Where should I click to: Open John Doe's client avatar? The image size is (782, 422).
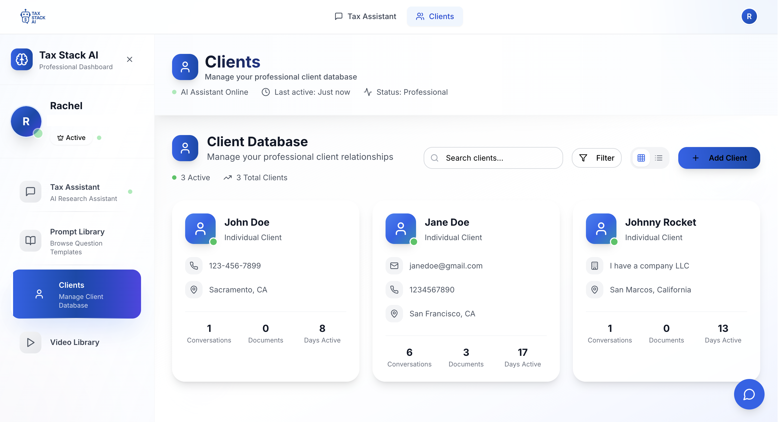point(200,229)
